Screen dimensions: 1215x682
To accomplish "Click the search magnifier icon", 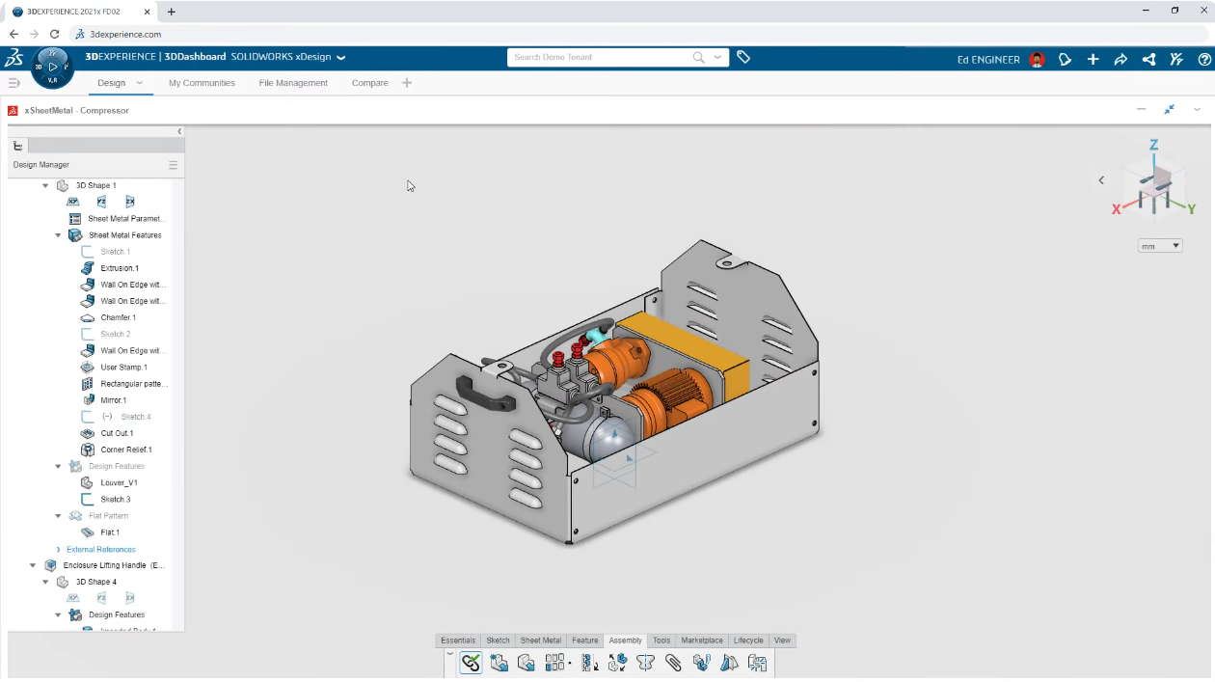I will pos(698,57).
